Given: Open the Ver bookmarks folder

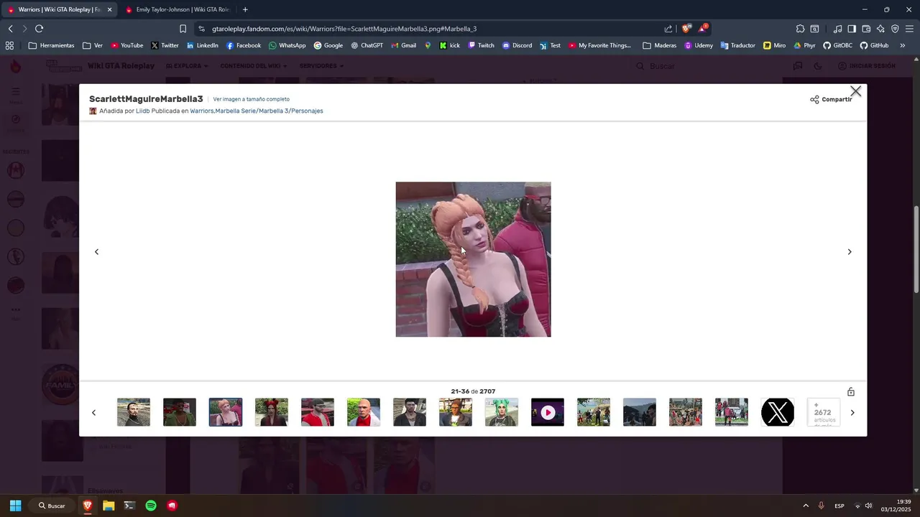Looking at the screenshot, I should click(x=93, y=45).
